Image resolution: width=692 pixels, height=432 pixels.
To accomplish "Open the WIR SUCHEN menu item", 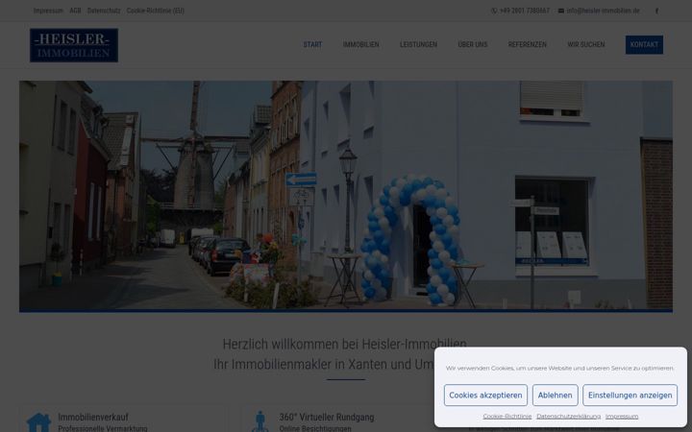I will tap(586, 44).
